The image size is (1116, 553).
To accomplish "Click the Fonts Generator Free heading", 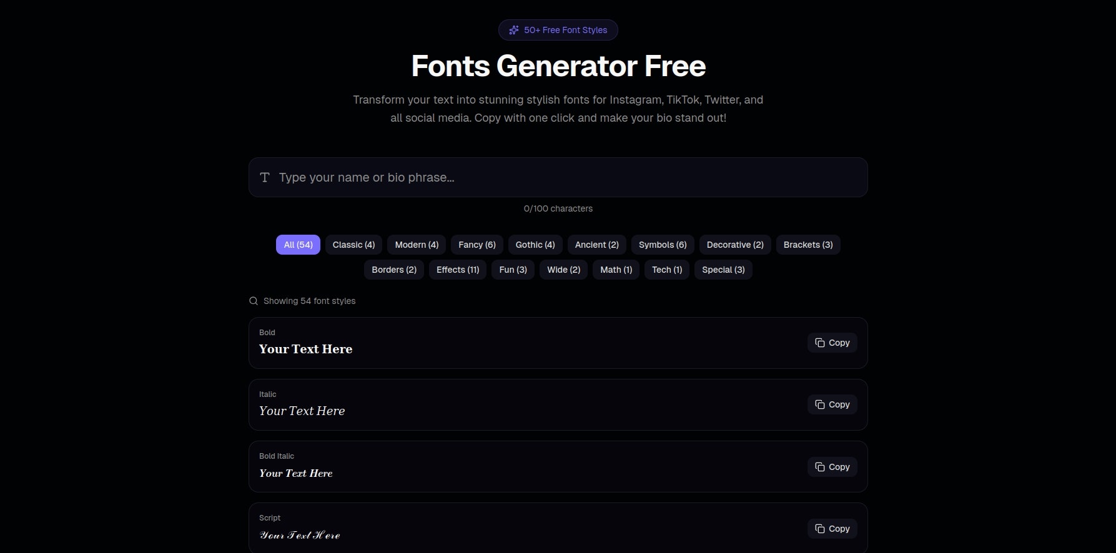I will pyautogui.click(x=558, y=66).
